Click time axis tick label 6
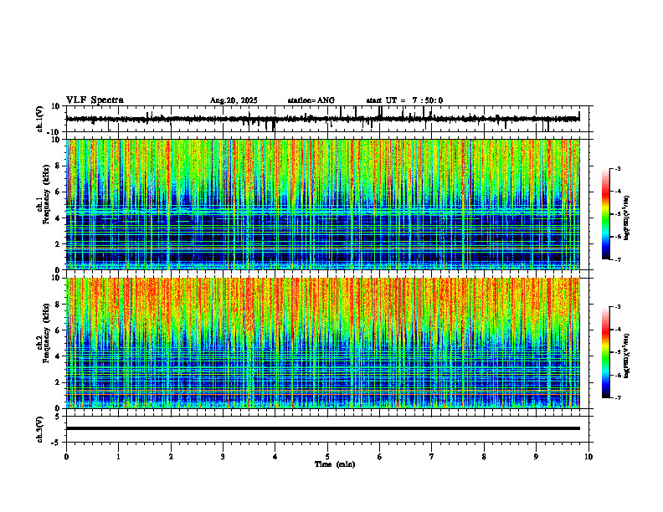This screenshot has height=512, width=663. (x=380, y=457)
